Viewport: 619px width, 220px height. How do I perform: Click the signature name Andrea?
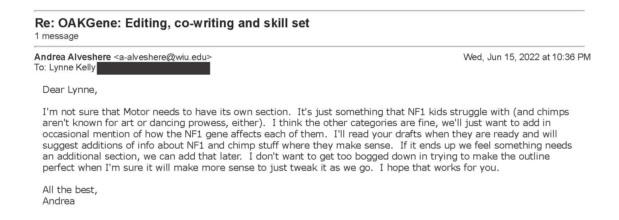59,201
